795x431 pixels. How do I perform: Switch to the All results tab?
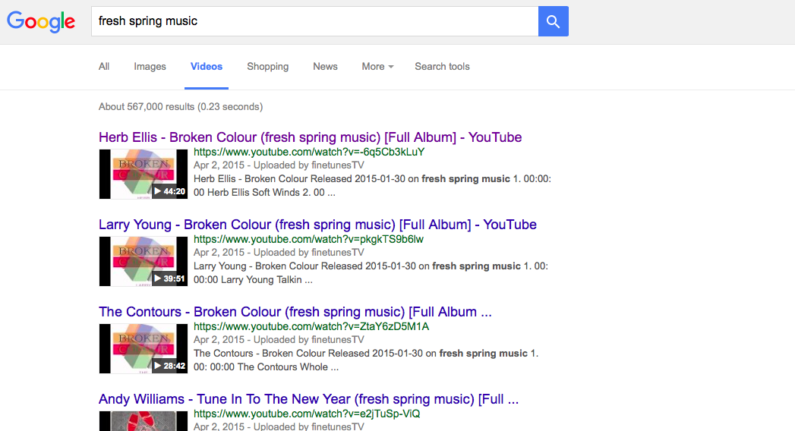click(x=104, y=67)
